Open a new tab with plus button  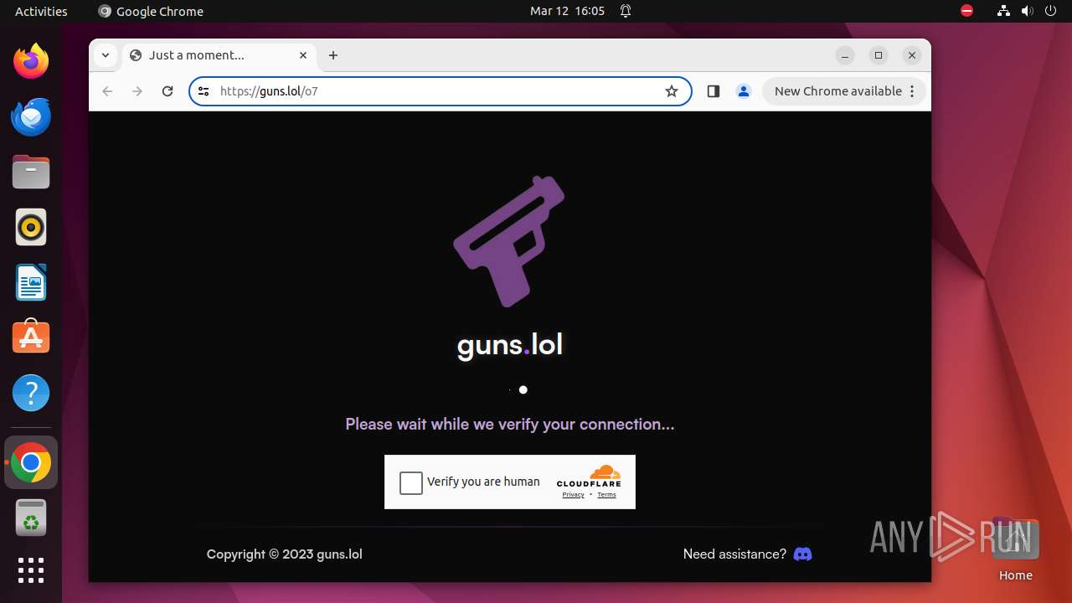point(333,55)
